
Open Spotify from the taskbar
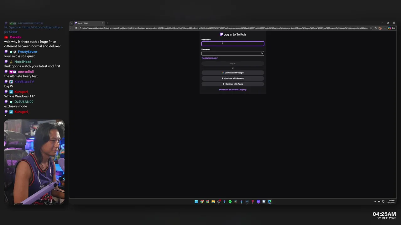pos(230,202)
